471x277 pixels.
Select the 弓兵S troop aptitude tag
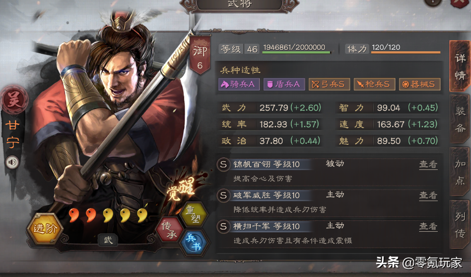pyautogui.click(x=329, y=84)
